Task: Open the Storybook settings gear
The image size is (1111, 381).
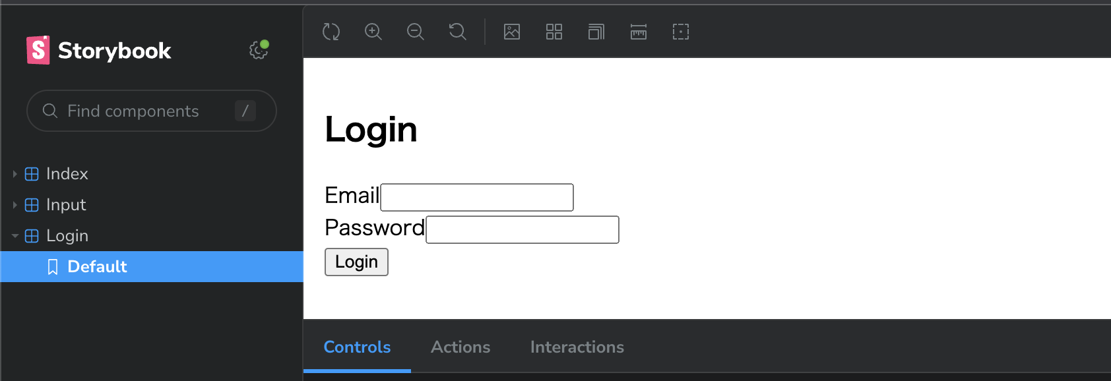Action: (x=258, y=50)
